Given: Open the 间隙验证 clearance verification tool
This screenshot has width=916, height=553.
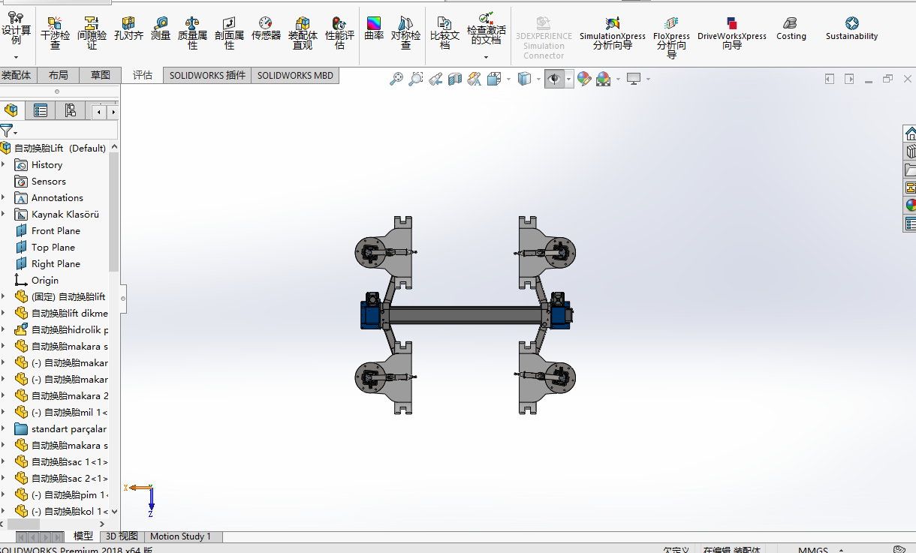Looking at the screenshot, I should click(x=92, y=33).
